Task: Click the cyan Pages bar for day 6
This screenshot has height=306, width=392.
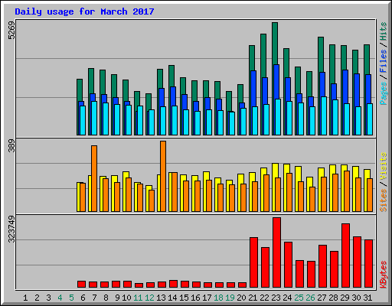Action: point(83,120)
